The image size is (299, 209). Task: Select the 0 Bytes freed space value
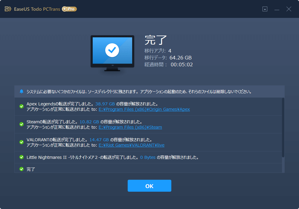(x=148, y=157)
